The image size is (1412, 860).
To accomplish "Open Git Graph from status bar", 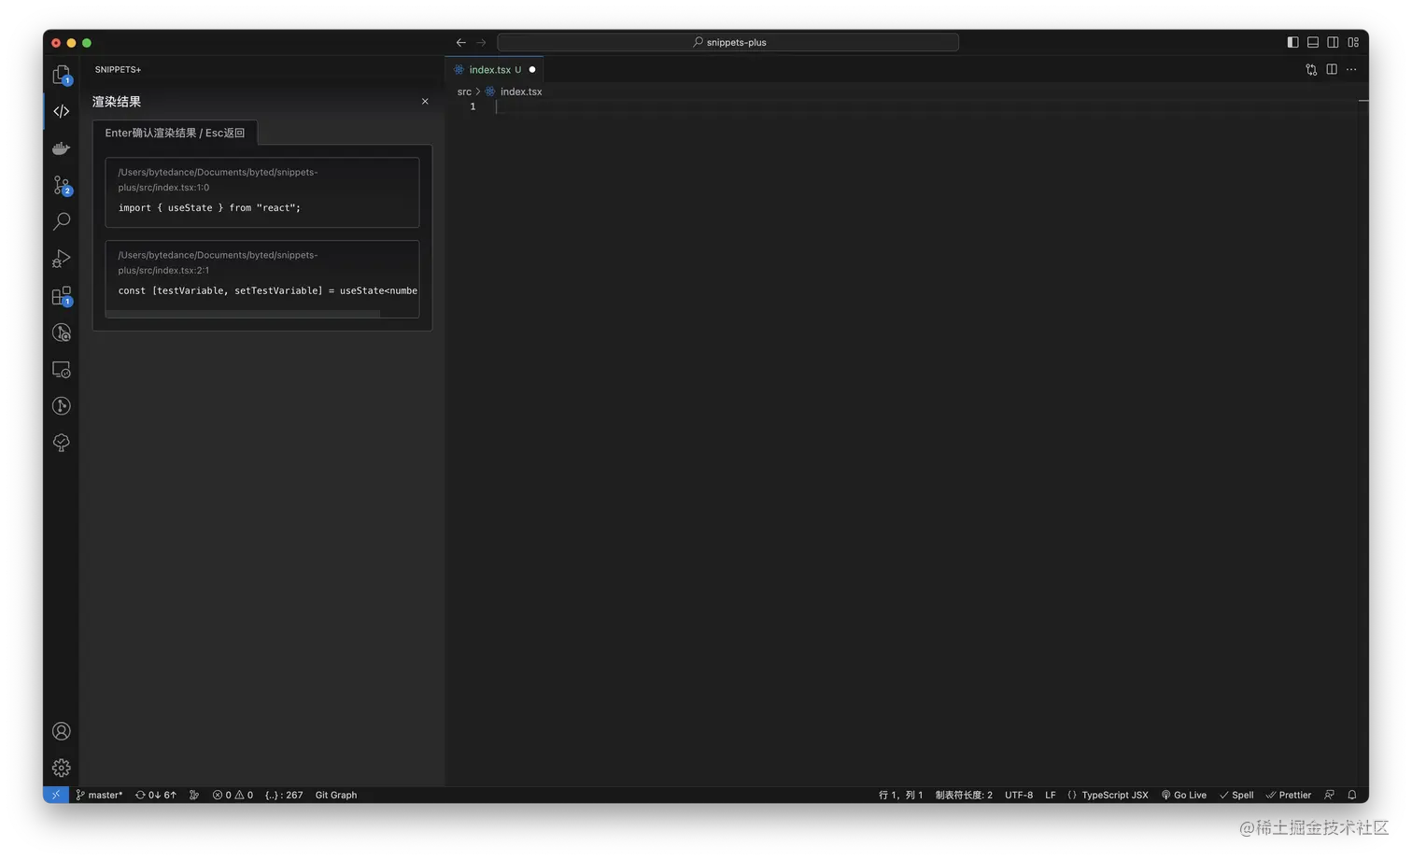I will pyautogui.click(x=336, y=795).
